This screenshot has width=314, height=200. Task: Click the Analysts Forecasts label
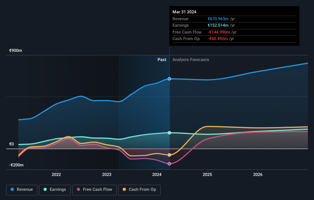(190, 60)
